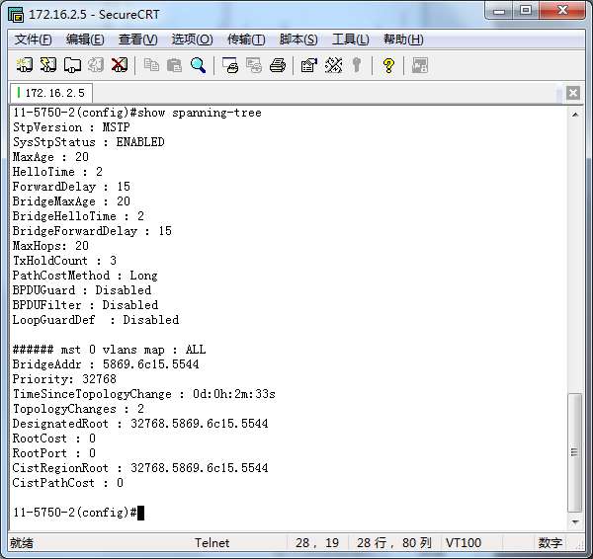Open Quick Connect from the toolbar

point(48,65)
